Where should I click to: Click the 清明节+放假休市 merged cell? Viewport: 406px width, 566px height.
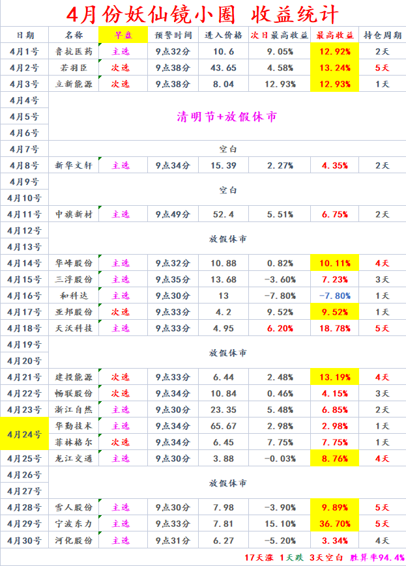(227, 117)
